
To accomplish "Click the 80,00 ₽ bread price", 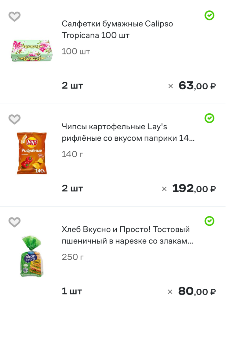I will pos(197,291).
